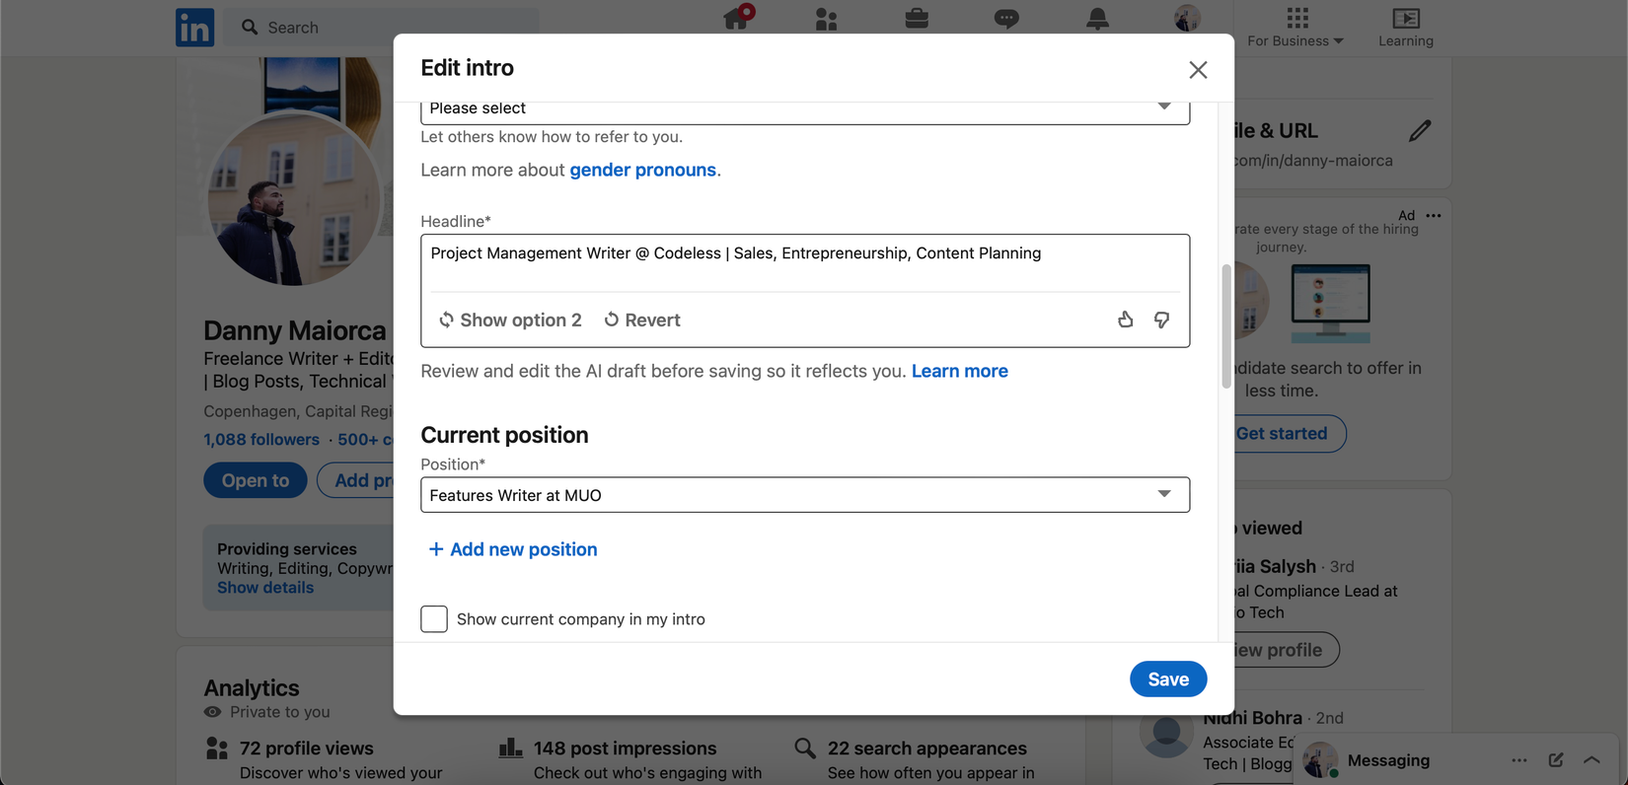Click the thumbs up icon for AI headline

tap(1125, 320)
